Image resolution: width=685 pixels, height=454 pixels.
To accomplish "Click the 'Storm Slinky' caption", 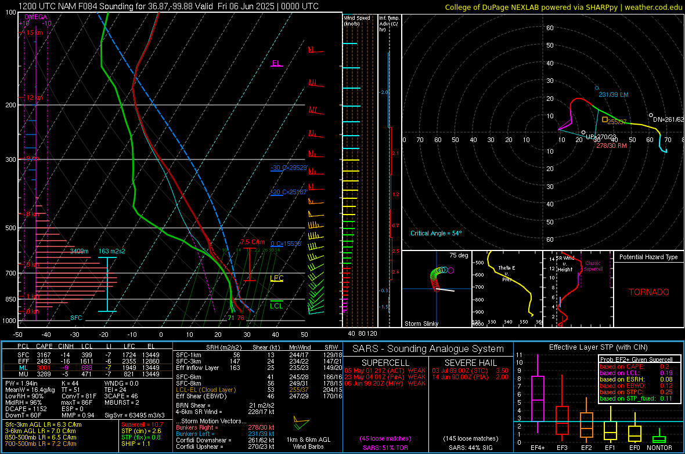I will 421,324.
